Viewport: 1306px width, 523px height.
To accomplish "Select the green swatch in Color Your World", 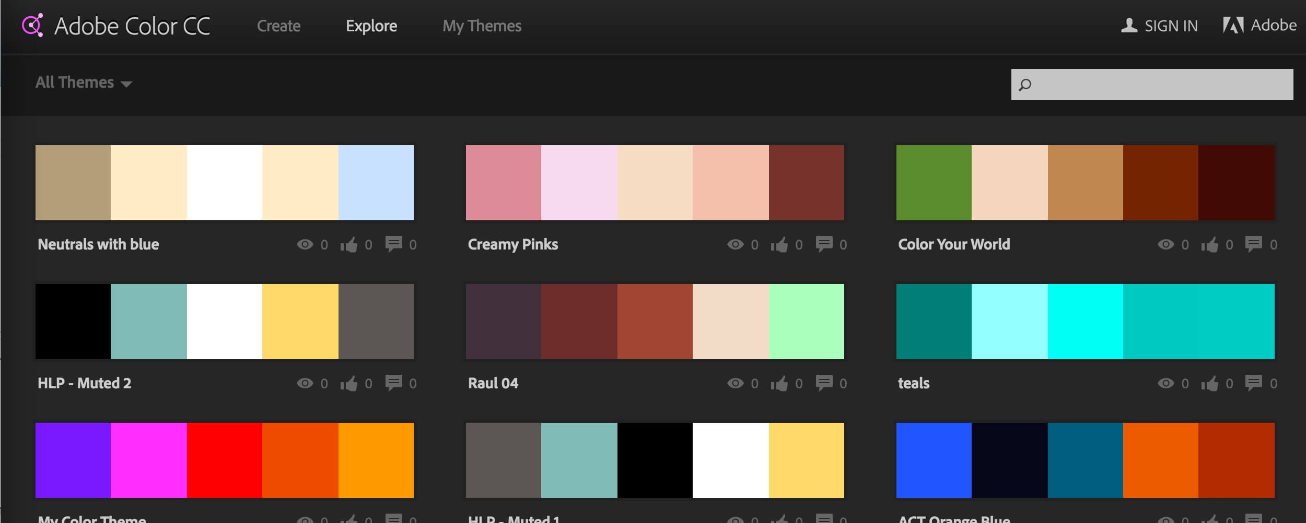I will (x=934, y=183).
